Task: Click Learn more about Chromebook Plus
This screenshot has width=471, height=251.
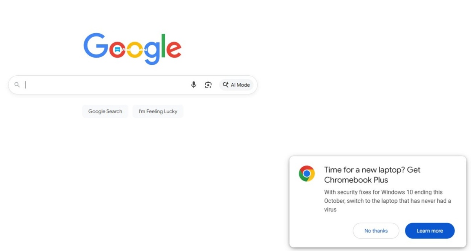Action: coord(430,231)
